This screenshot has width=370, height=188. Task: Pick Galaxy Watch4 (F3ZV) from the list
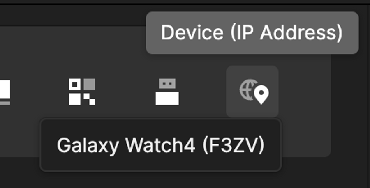(x=161, y=145)
